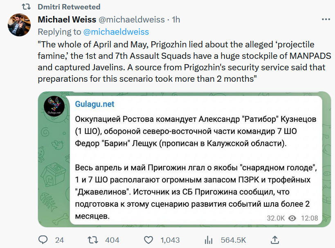Image resolution: width=335 pixels, height=248 pixels.
Task: Retweet this post using the retweet icon below
Action: [x=93, y=240]
